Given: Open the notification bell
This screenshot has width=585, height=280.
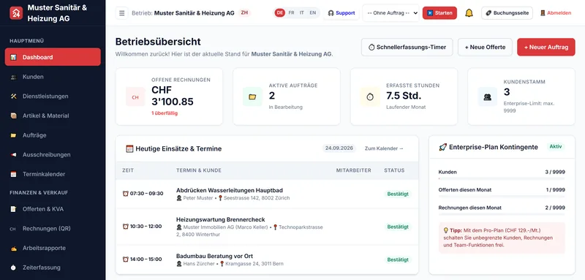Looking at the screenshot, I should coord(469,12).
